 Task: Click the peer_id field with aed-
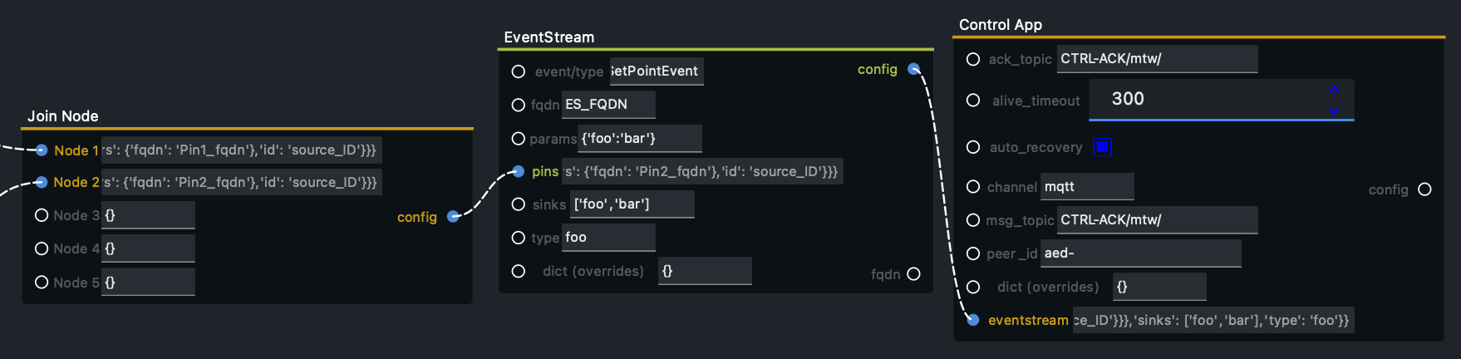point(1141,253)
